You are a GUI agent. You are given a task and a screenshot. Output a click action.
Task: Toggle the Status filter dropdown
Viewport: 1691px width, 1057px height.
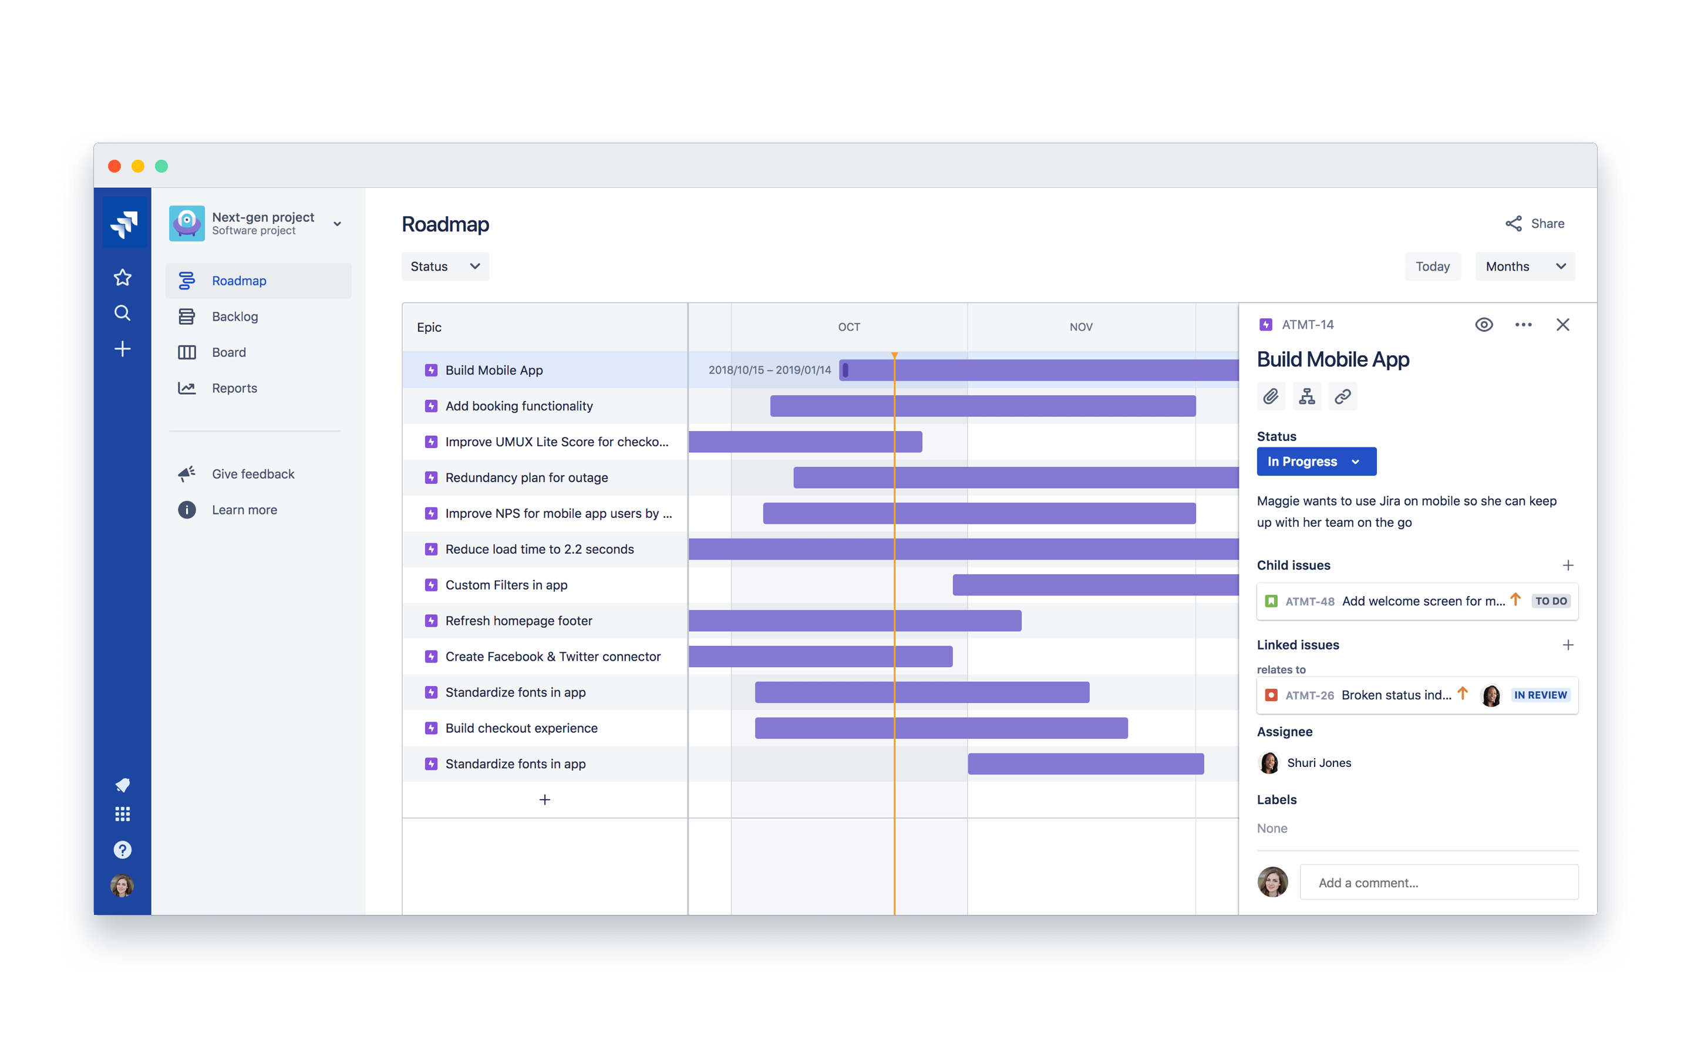click(x=443, y=265)
